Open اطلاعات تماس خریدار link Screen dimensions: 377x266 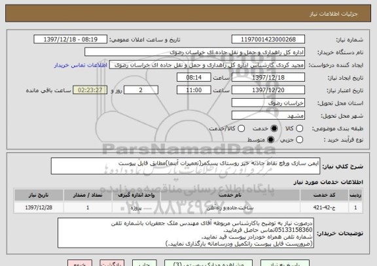pos(81,65)
